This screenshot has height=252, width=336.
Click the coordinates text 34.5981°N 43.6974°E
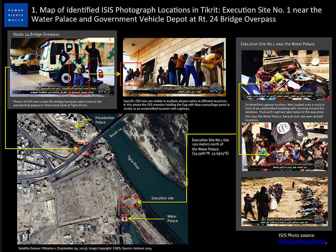(x=210, y=153)
